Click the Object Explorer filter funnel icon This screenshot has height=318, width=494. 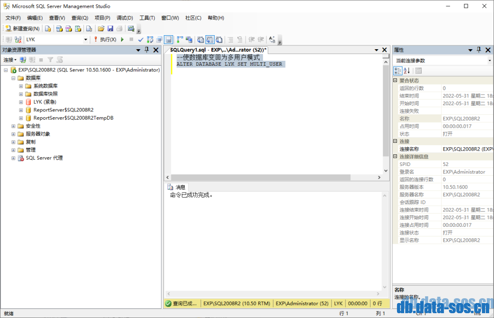click(x=50, y=60)
